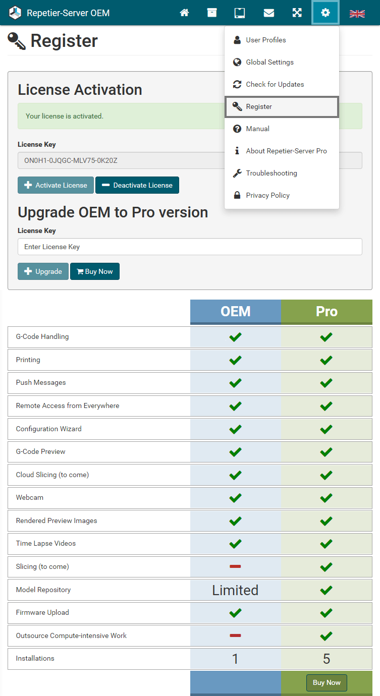
Task: Open Global Settings menu entry
Action: click(269, 62)
